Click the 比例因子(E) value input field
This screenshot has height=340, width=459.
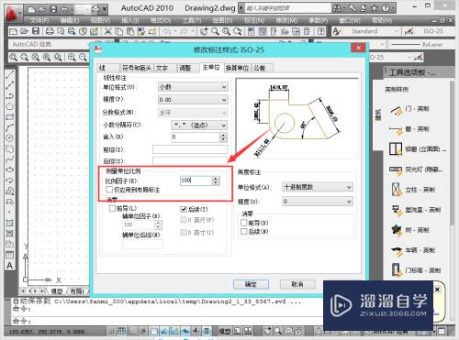pyautogui.click(x=196, y=181)
